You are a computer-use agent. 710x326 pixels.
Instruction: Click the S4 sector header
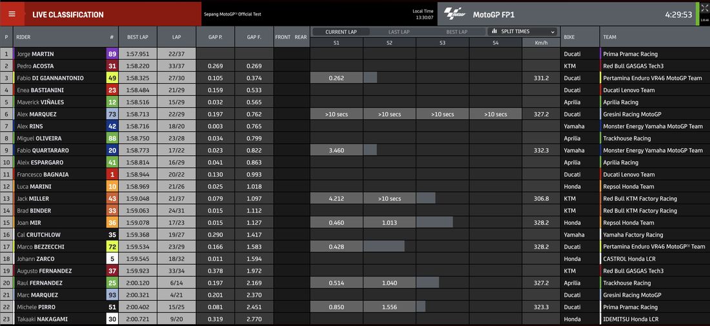tap(495, 43)
